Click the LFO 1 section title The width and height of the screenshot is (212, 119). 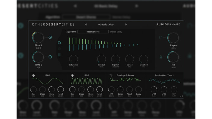[48, 75]
